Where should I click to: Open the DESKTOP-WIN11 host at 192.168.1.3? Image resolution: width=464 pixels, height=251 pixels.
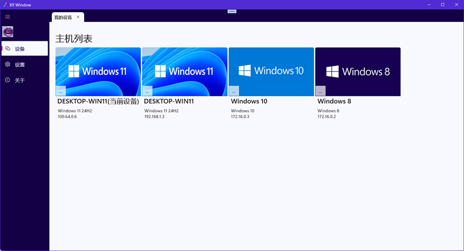pos(185,70)
